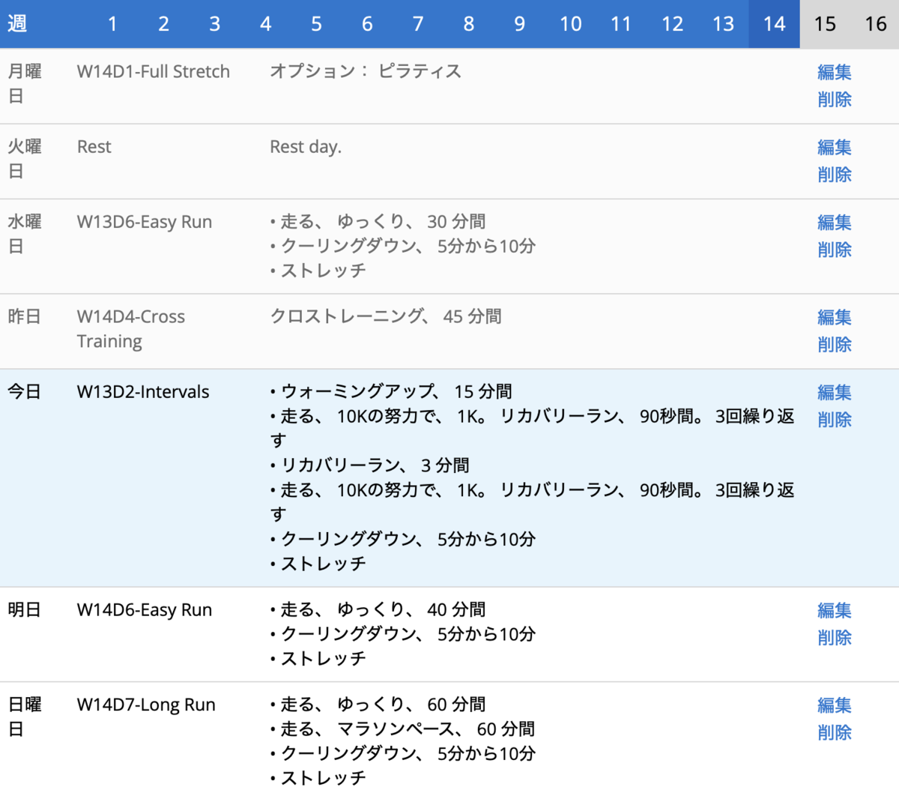Click 編集 for W14D4-Cross Training
This screenshot has width=899, height=808.
click(x=835, y=317)
